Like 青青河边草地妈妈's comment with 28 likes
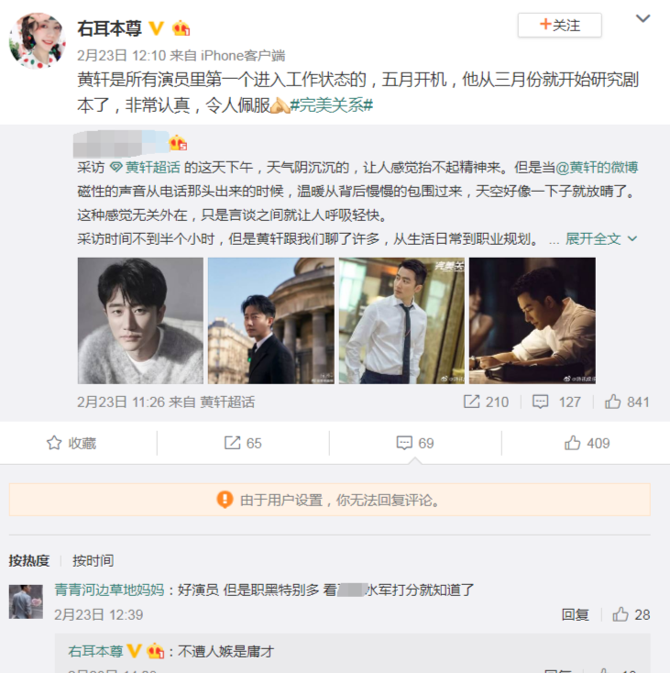The width and height of the screenshot is (670, 673). (x=631, y=614)
